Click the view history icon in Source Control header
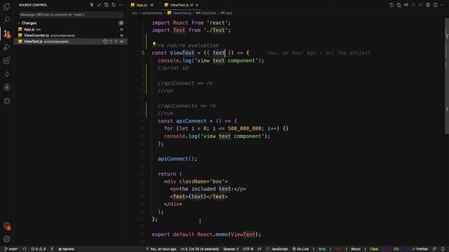449x252 pixels. (106, 5)
